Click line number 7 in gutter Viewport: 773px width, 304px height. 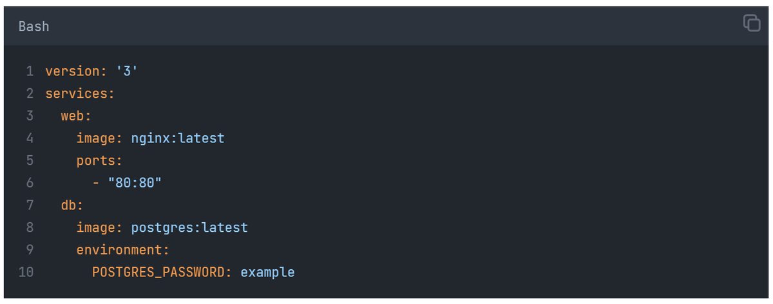(x=30, y=205)
